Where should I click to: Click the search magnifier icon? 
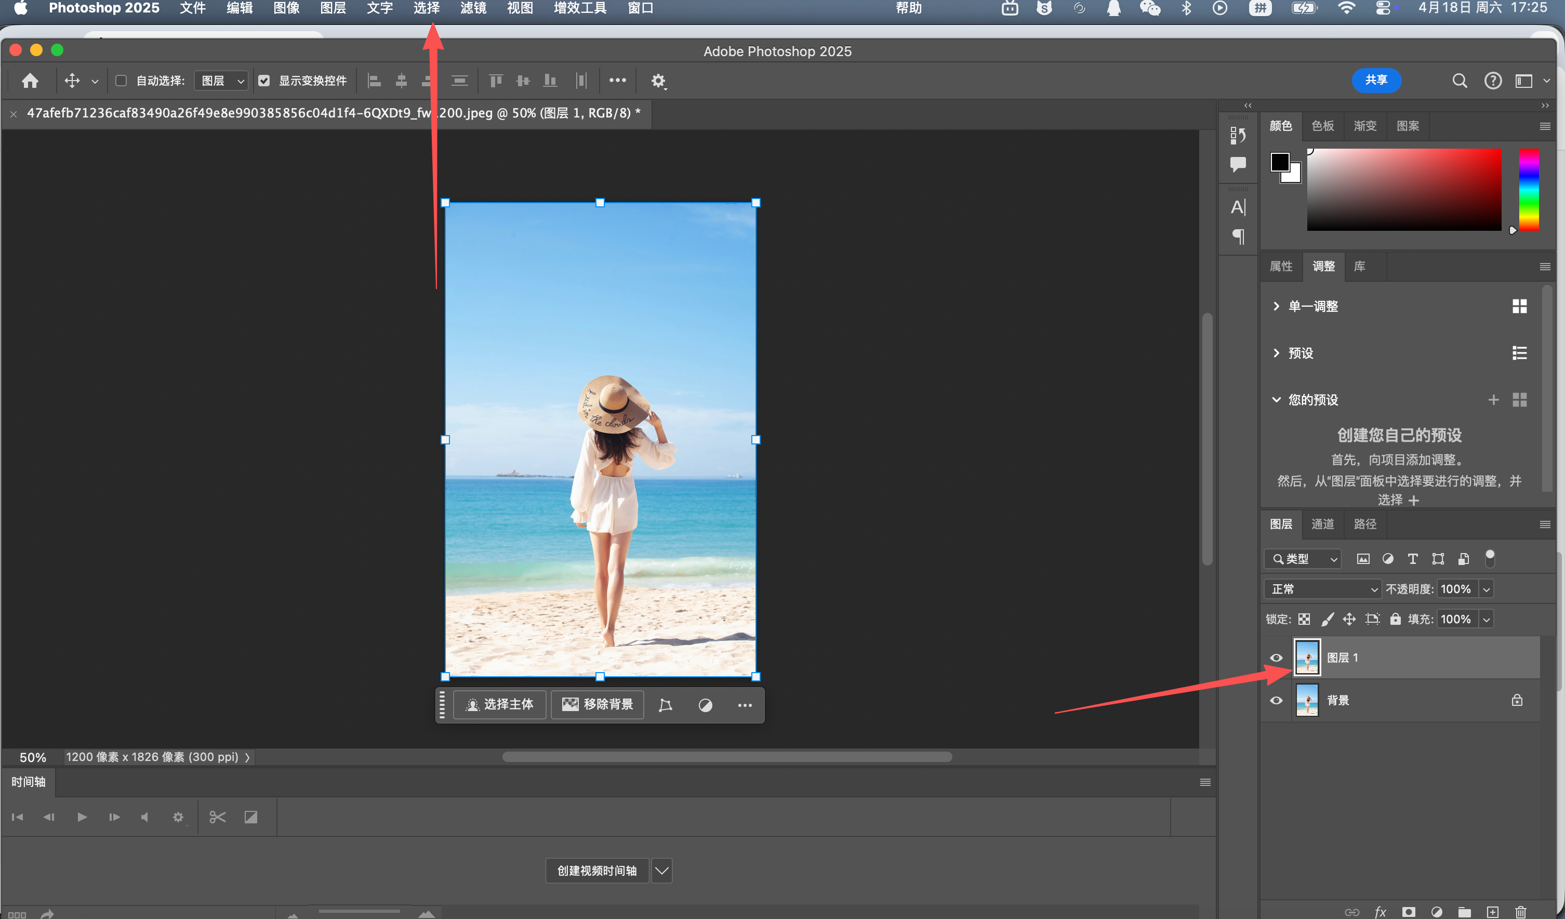click(1460, 81)
